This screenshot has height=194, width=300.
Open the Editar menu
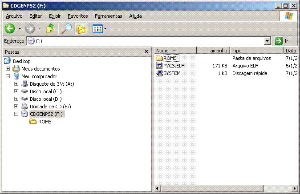[x=36, y=16]
